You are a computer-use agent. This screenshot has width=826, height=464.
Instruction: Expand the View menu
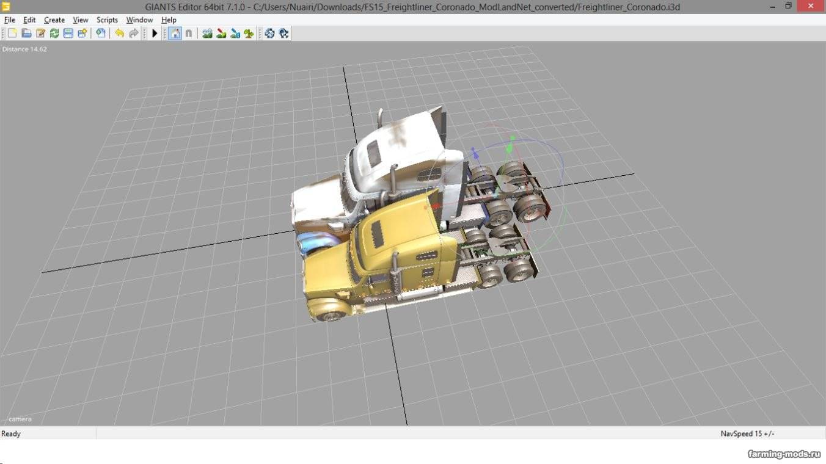pyautogui.click(x=81, y=20)
